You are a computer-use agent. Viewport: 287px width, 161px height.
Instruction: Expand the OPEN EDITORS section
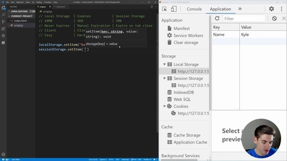(x=21, y=11)
